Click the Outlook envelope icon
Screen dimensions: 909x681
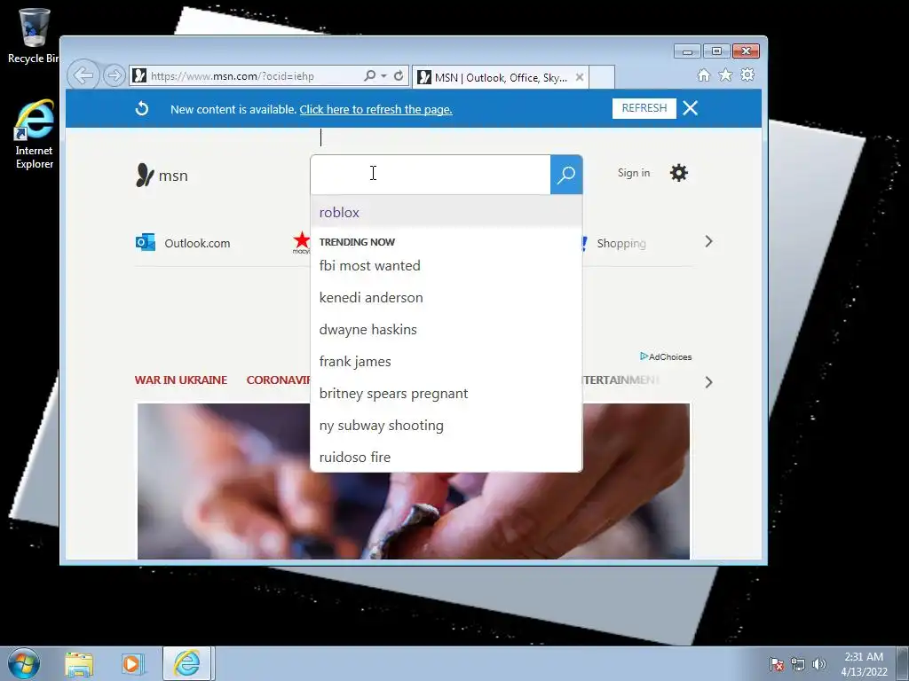pos(145,242)
